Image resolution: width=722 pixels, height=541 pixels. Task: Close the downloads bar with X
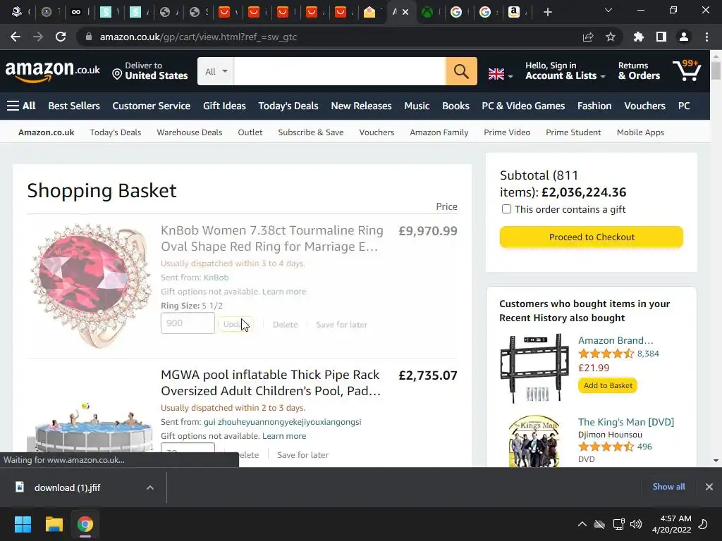tap(709, 487)
